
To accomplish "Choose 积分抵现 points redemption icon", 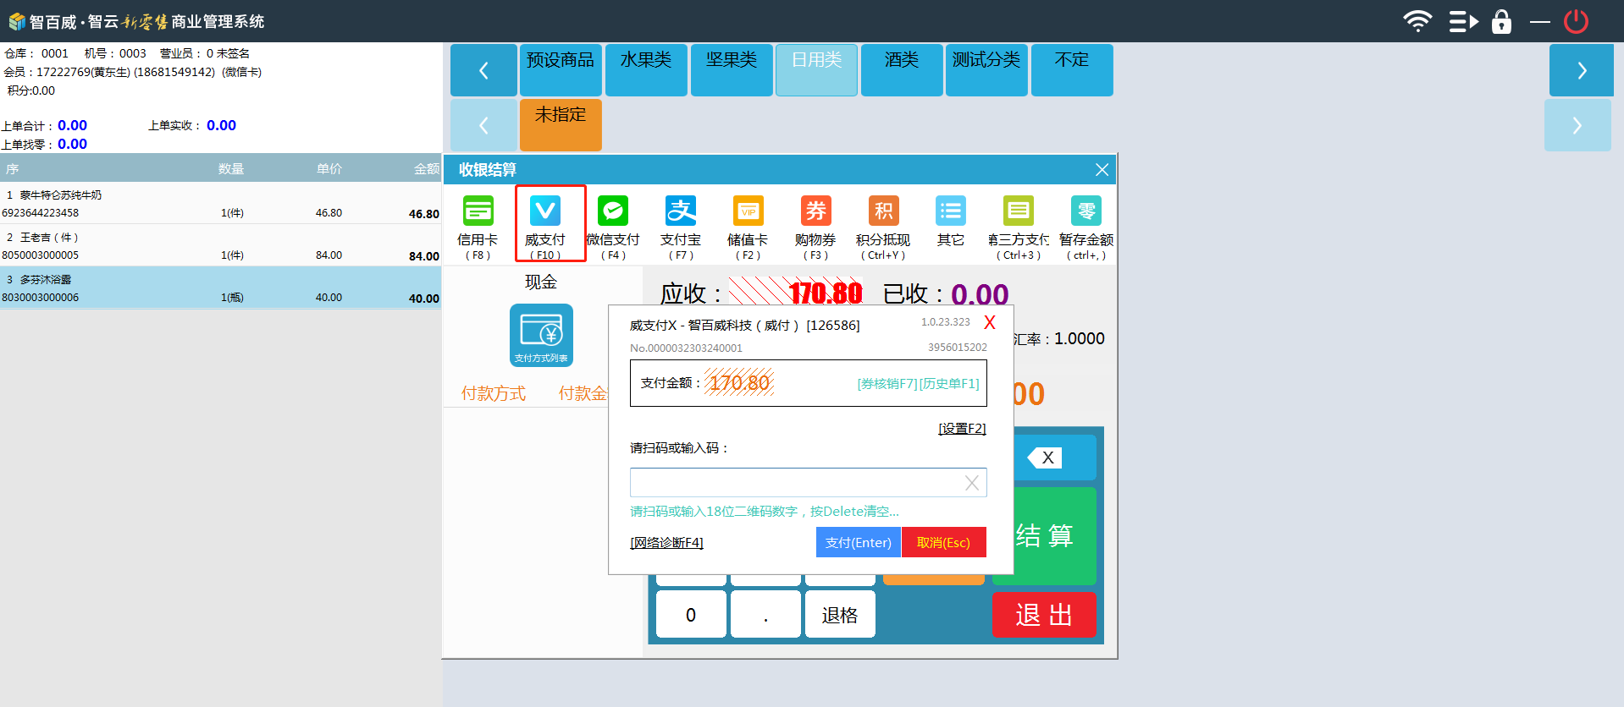I will pos(883,211).
